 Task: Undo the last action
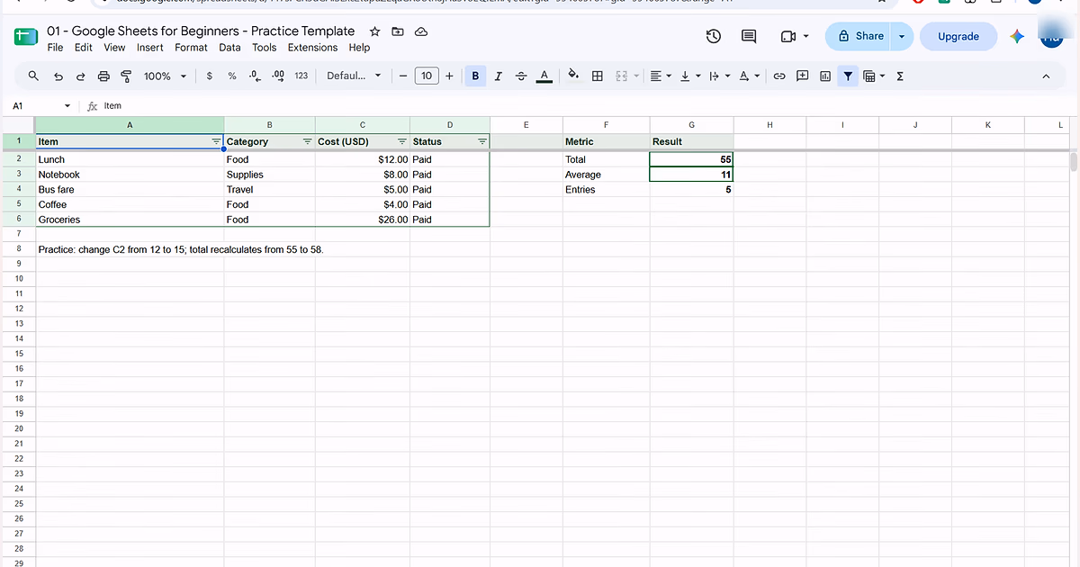click(58, 76)
